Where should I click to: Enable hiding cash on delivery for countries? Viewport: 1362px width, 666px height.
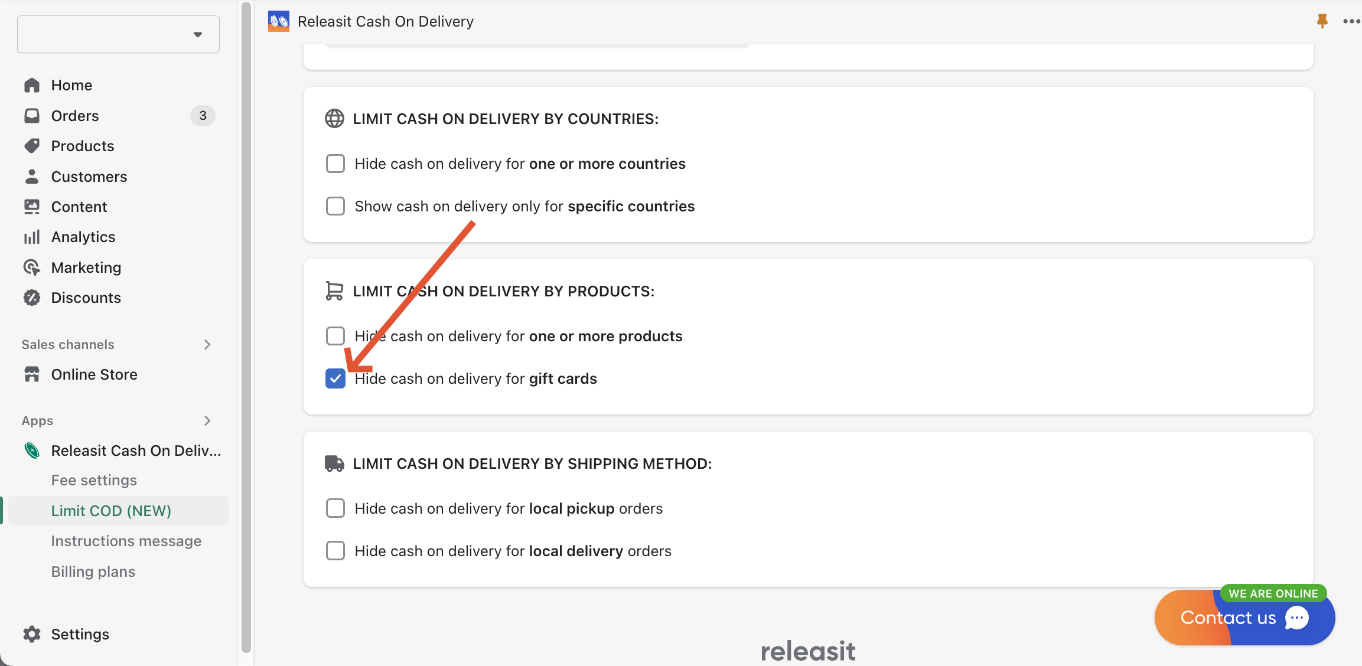pyautogui.click(x=335, y=164)
